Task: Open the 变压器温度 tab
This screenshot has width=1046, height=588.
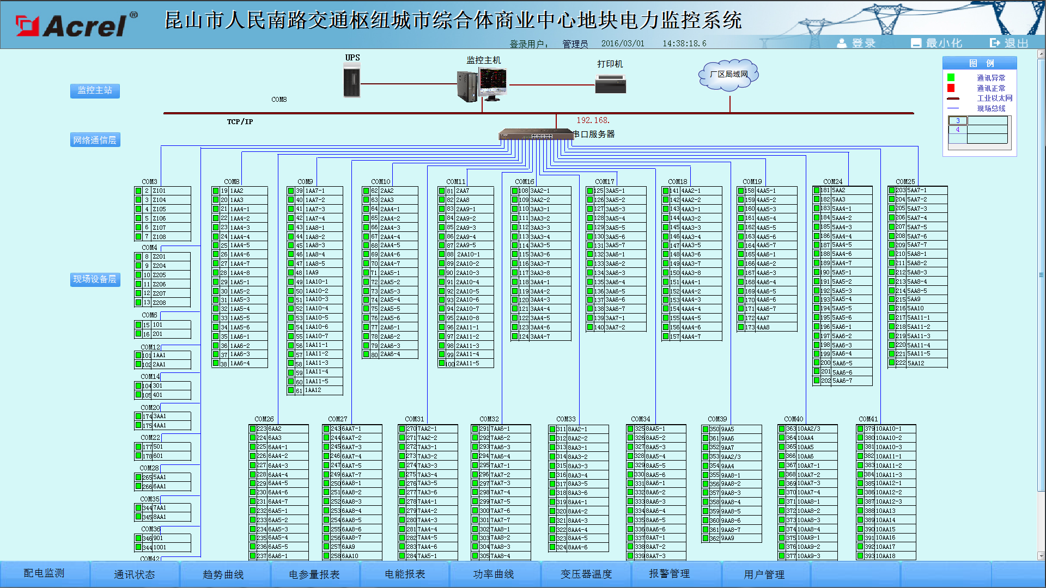Action: pyautogui.click(x=586, y=574)
